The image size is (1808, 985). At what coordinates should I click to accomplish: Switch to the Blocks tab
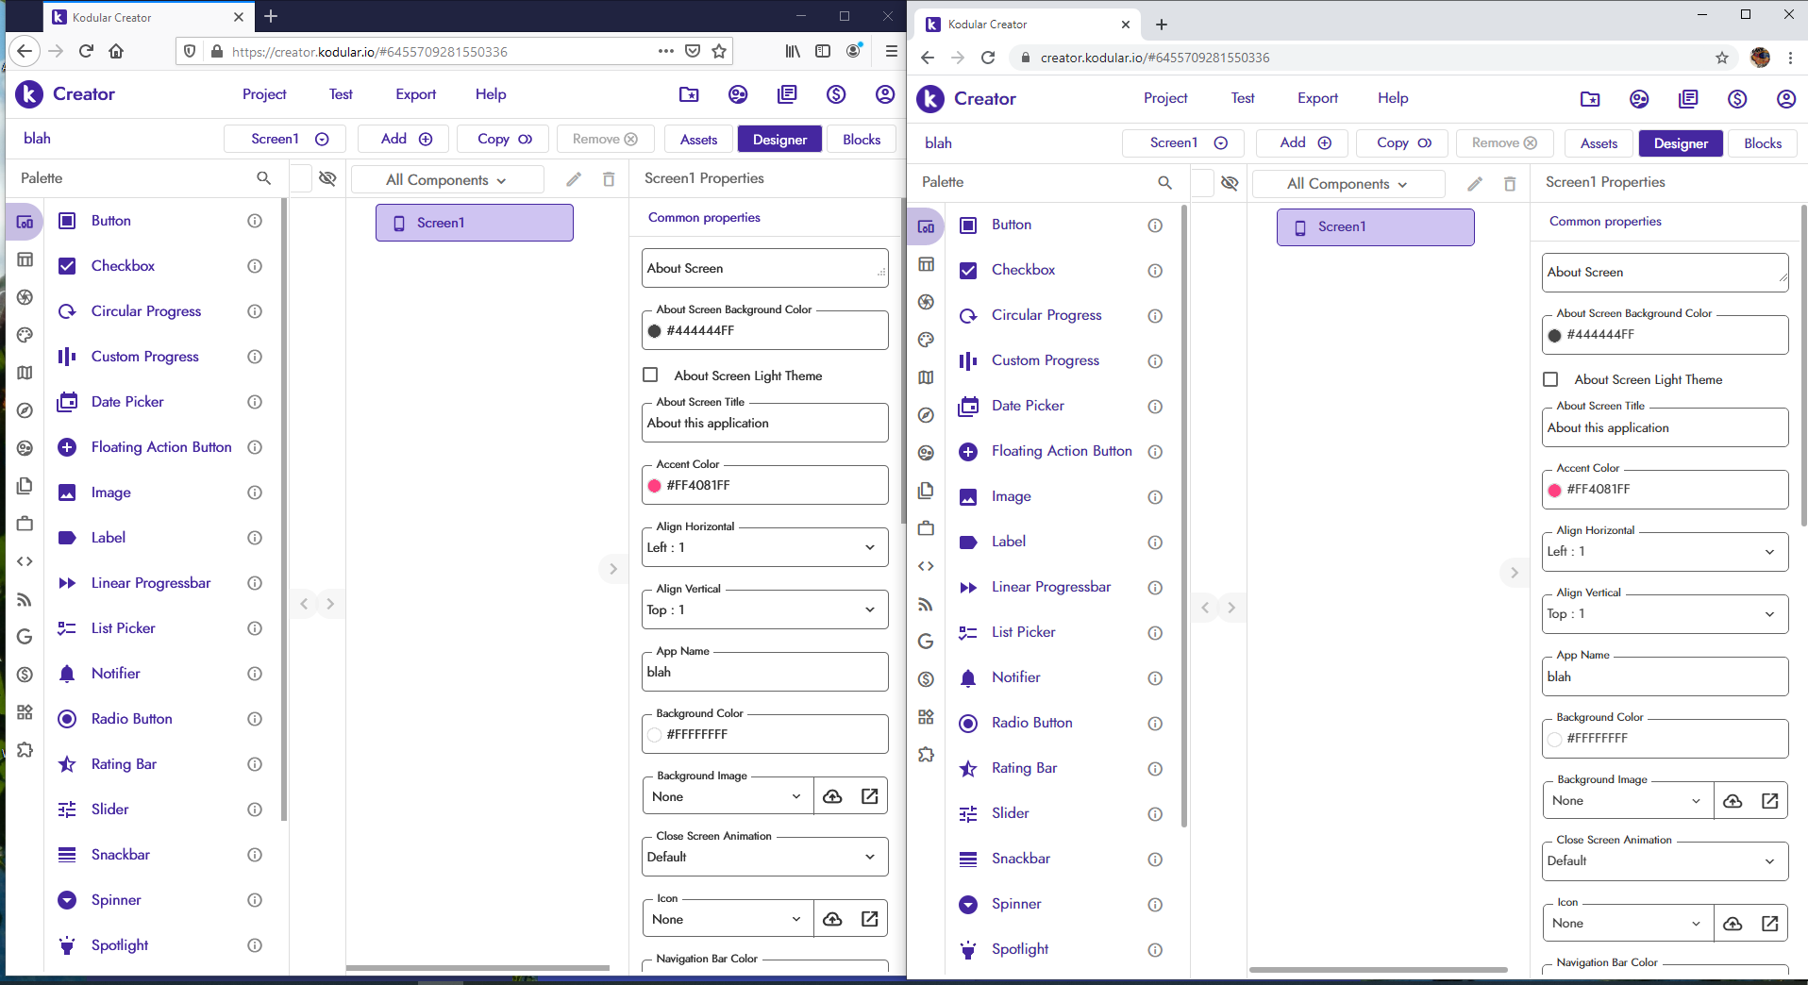(x=861, y=139)
